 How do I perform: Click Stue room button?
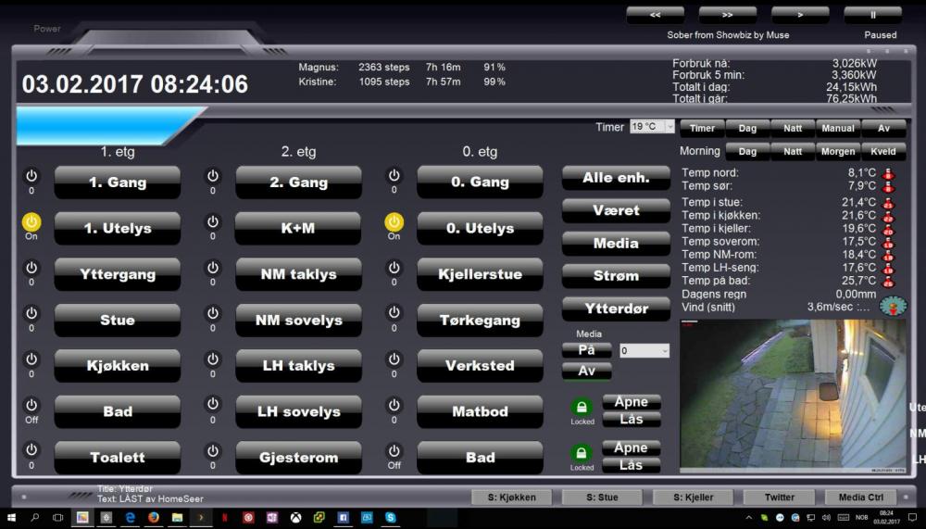[x=118, y=321]
